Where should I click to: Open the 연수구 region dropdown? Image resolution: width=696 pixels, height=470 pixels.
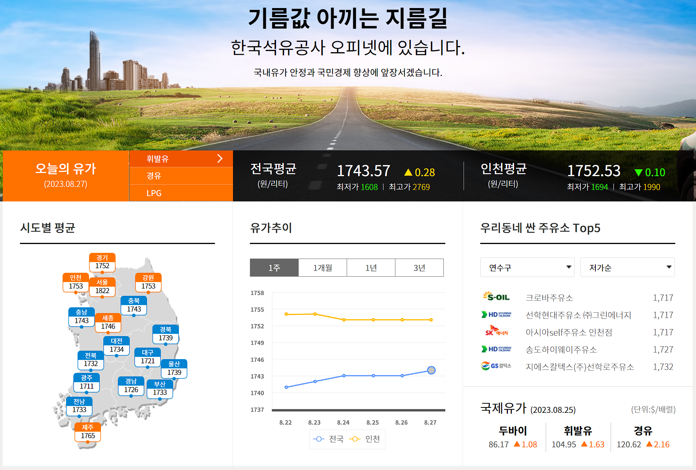527,267
